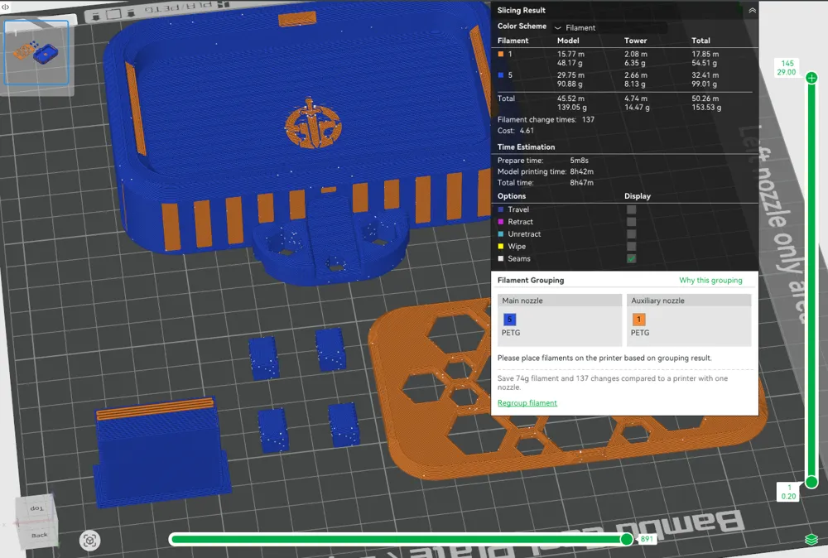828x558 pixels.
Task: Click the Total time 8h47m value
Action: 581,183
